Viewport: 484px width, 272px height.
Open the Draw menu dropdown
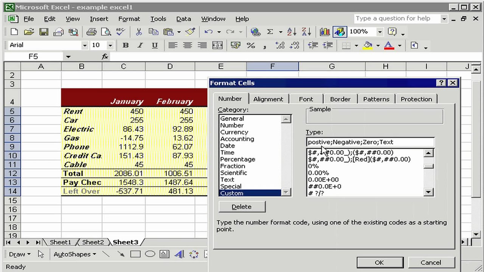pyautogui.click(x=20, y=254)
